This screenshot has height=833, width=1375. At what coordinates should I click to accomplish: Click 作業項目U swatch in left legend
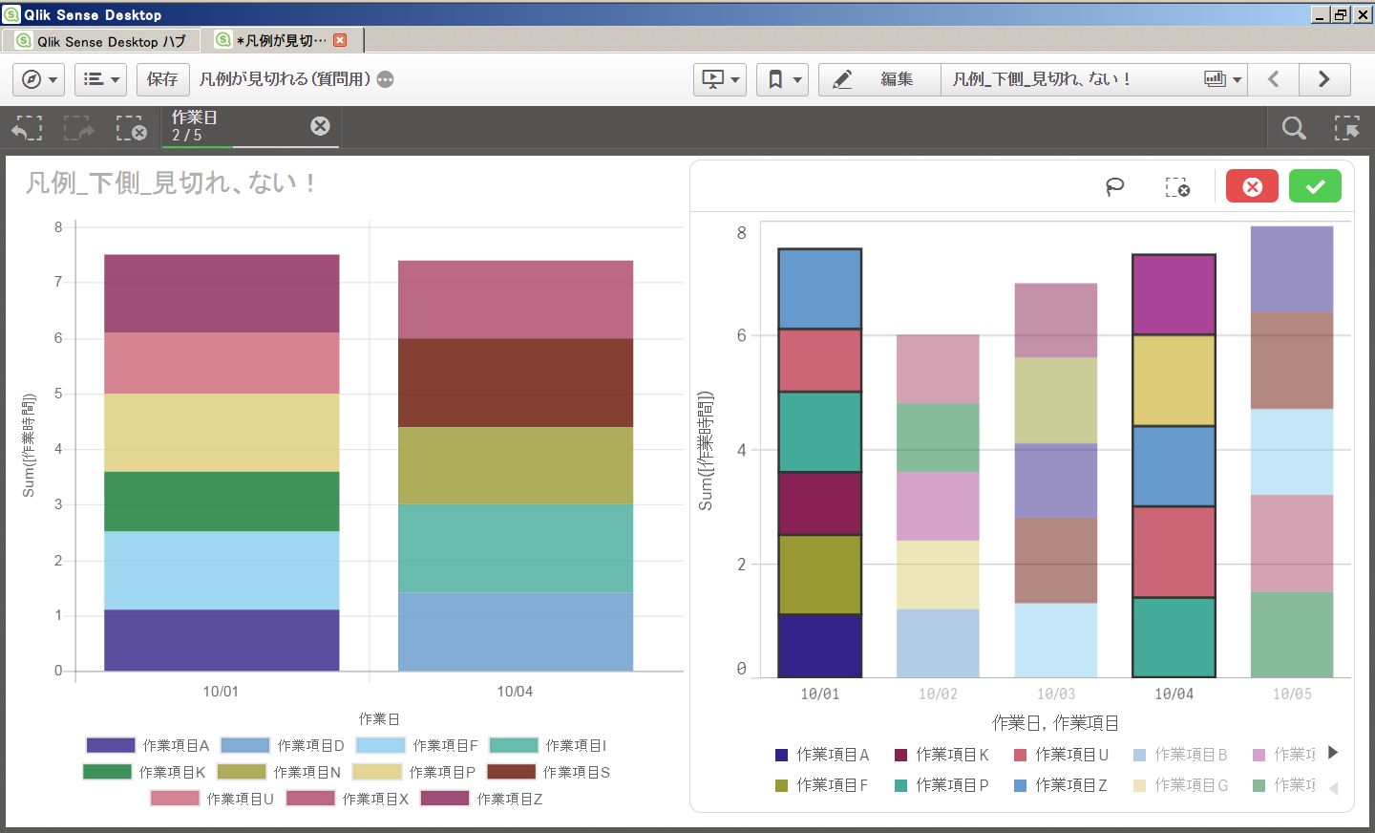pos(175,799)
